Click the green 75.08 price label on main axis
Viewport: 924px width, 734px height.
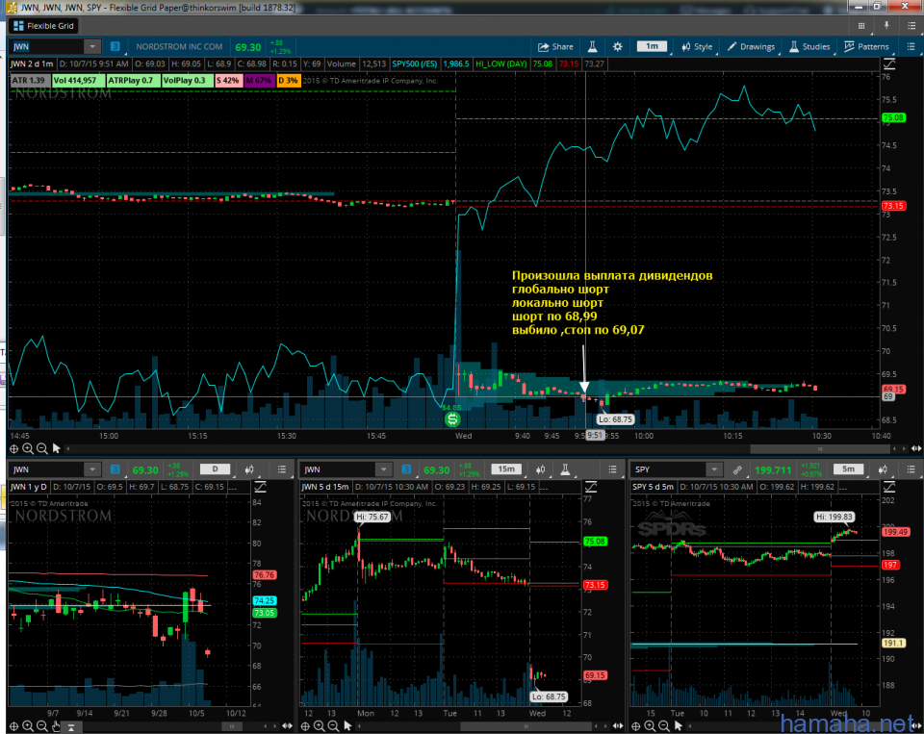[893, 117]
